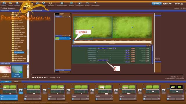186x104 pixels.
Task: Click the Открыть (Open) toolbar icon
Action: 10,3
